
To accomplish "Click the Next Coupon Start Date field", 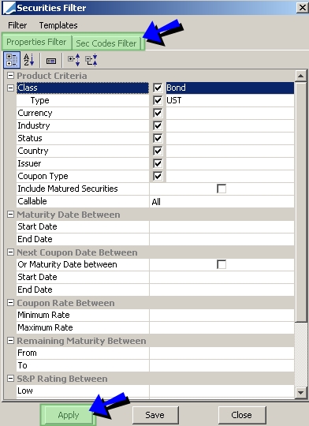I will (222, 278).
